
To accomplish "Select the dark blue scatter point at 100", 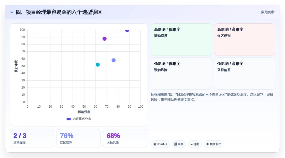I will click(127, 30).
